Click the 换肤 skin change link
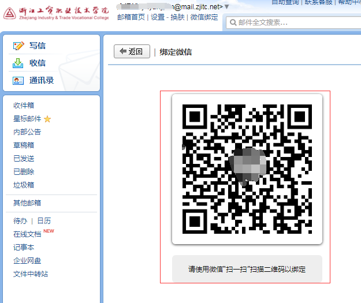This screenshot has width=361, height=303. click(178, 17)
